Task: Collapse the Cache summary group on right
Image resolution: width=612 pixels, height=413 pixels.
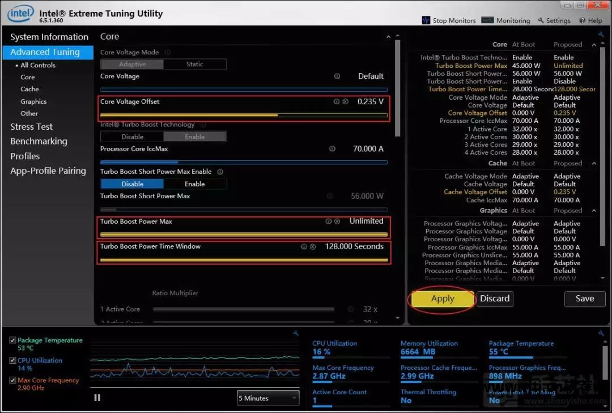Action: (x=594, y=163)
